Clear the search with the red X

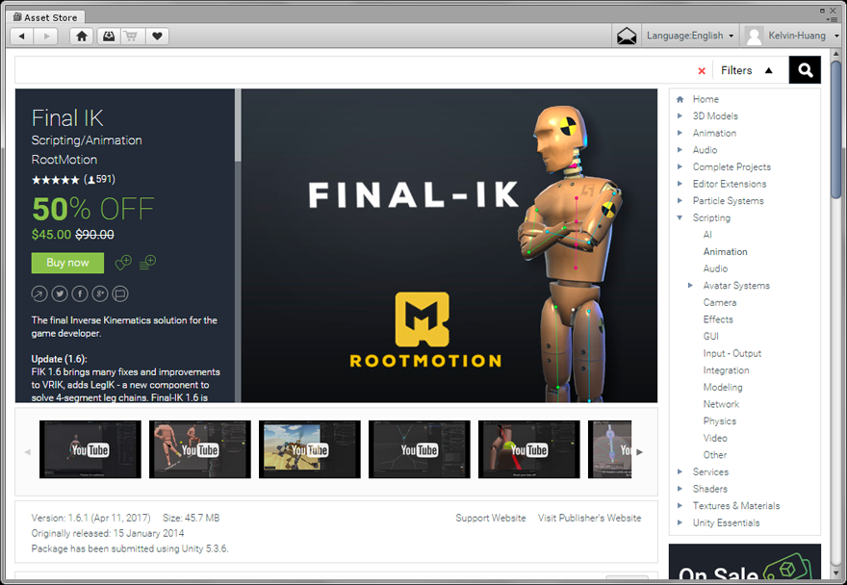point(702,71)
